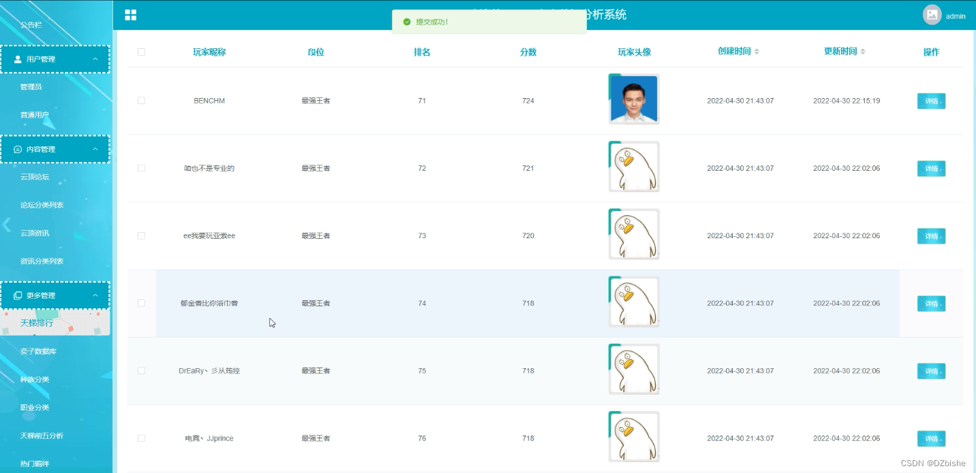Click the 分数 column header
The image size is (976, 473).
click(528, 52)
